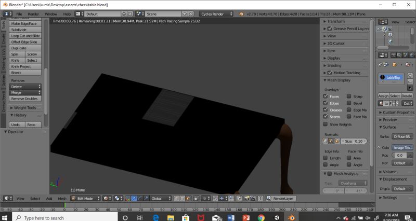
Task: Open the Delete dropdown menu
Action: (25, 87)
